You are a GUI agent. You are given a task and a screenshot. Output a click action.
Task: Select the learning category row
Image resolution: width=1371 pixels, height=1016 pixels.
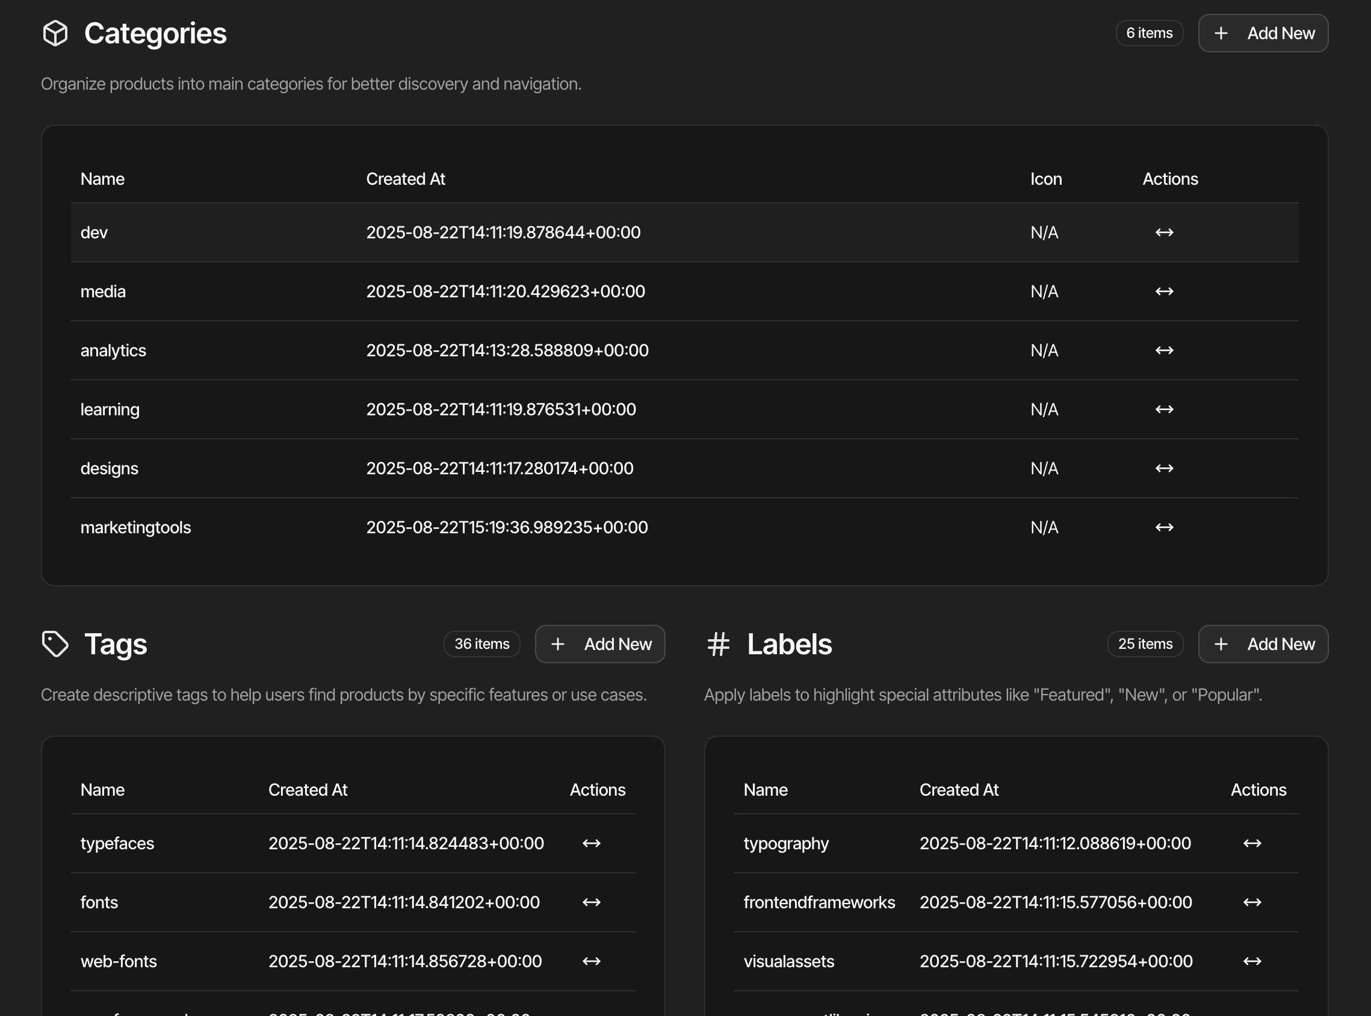click(430, 408)
